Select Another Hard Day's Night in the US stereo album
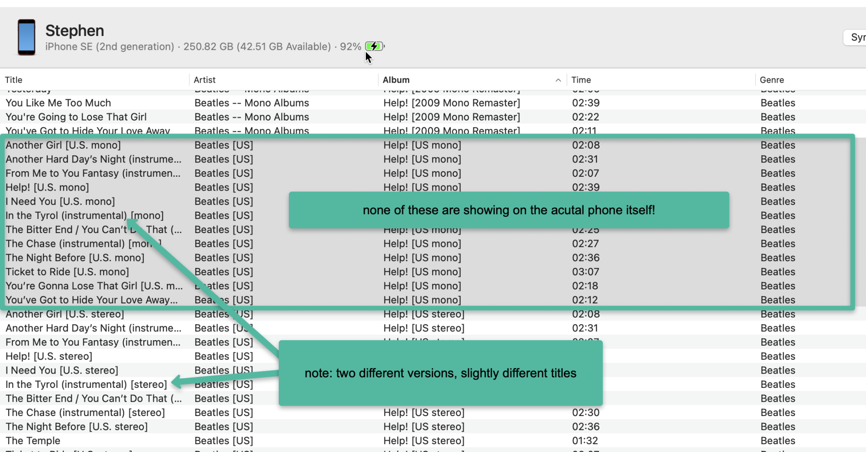This screenshot has width=866, height=452. (x=93, y=328)
